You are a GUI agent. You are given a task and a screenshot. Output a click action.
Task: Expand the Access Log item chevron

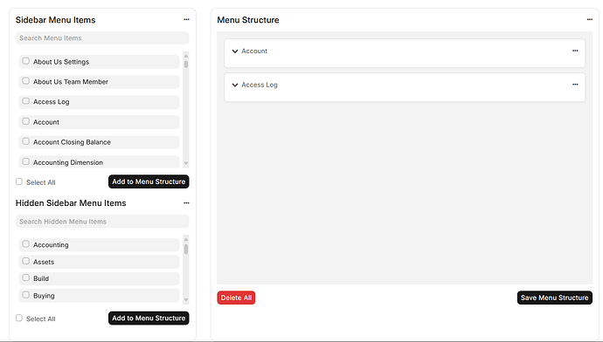[235, 85]
